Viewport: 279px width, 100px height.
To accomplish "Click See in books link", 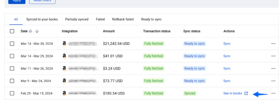I will pos(233,93).
